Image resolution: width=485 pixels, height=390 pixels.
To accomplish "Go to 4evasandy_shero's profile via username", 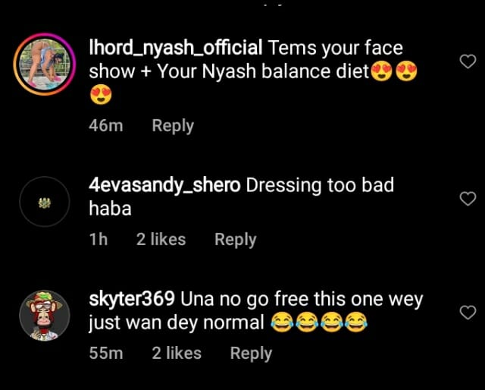I will point(164,184).
